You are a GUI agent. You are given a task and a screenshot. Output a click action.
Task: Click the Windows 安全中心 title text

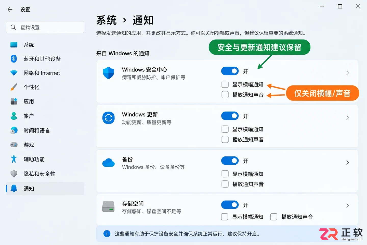pyautogui.click(x=145, y=70)
